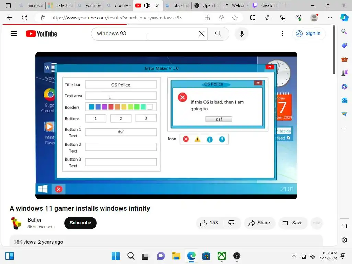The height and width of the screenshot is (264, 352).
Task: Open the Favorites list
Action: pyautogui.click(x=268, y=18)
